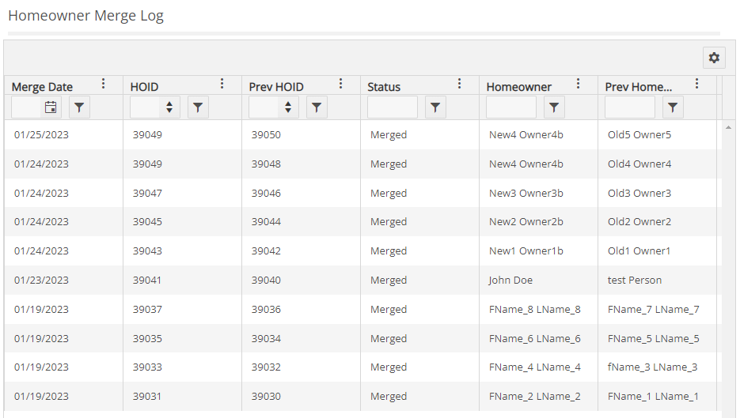Open grid settings gear icon

714,58
